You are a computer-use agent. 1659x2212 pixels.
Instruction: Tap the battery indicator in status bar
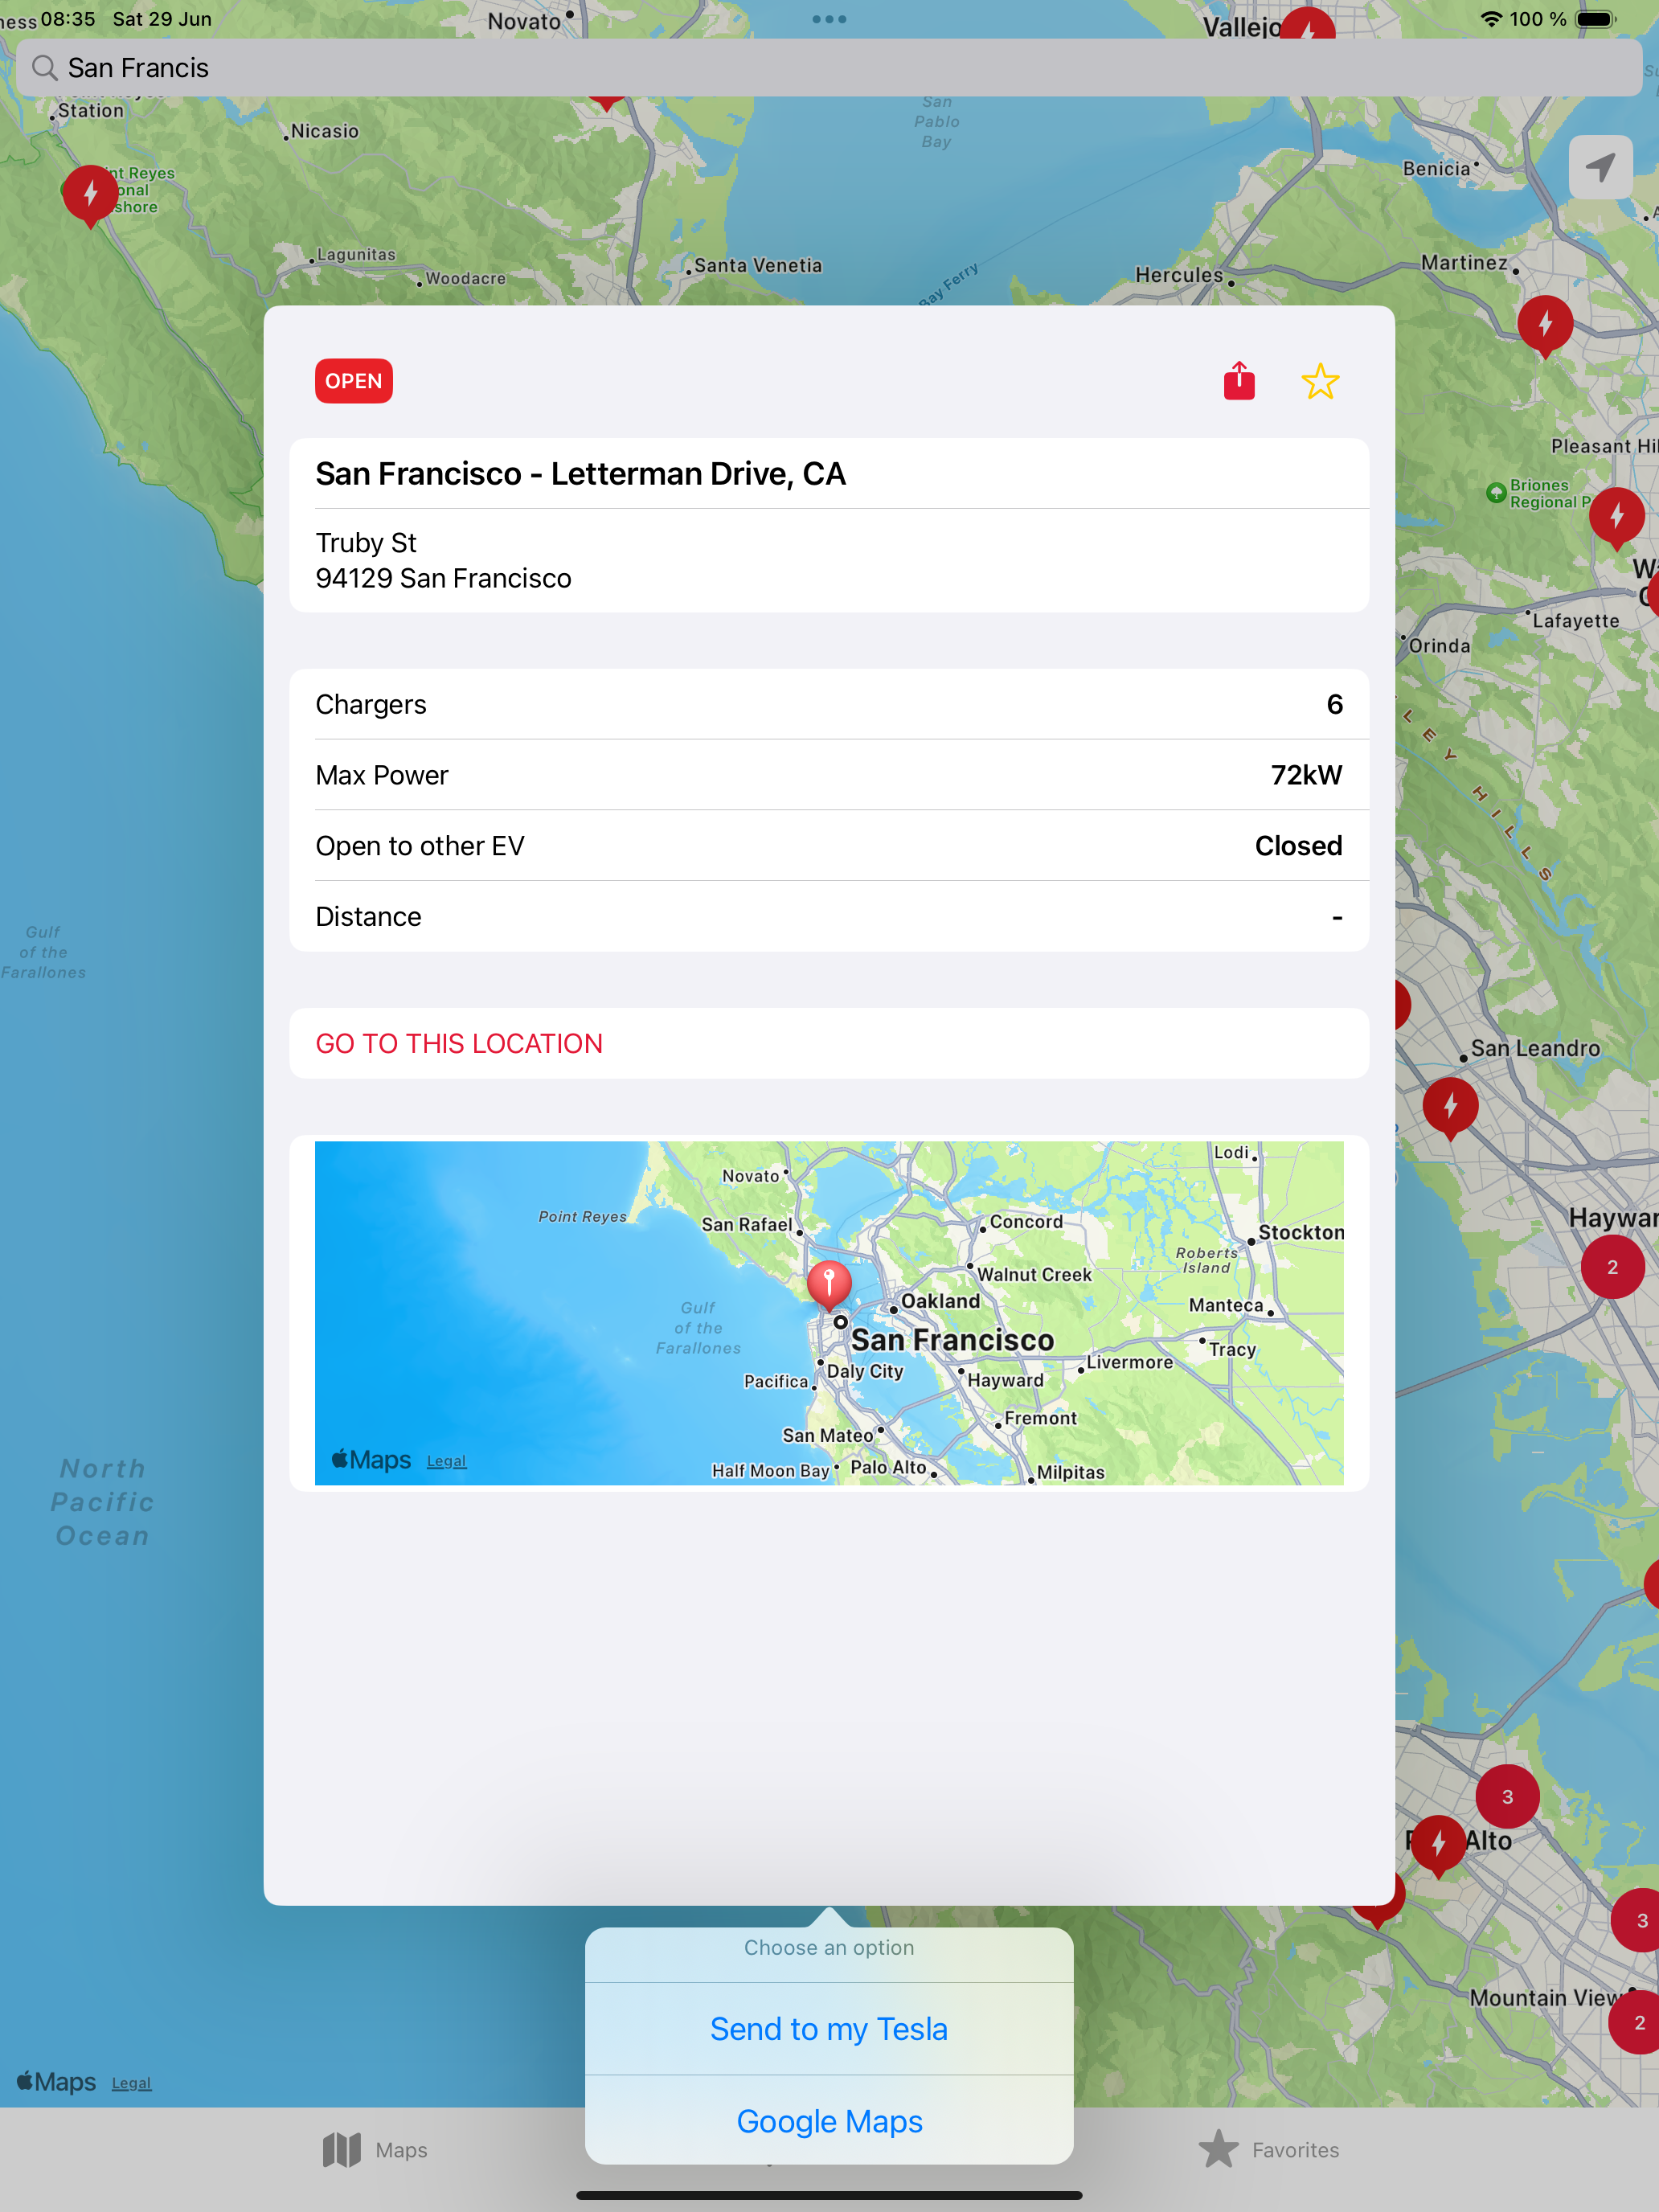(x=1596, y=19)
